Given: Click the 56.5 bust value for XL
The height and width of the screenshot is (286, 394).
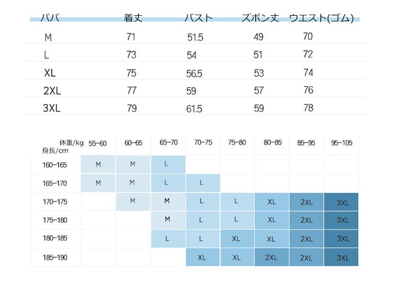Looking at the screenshot, I should (194, 73).
